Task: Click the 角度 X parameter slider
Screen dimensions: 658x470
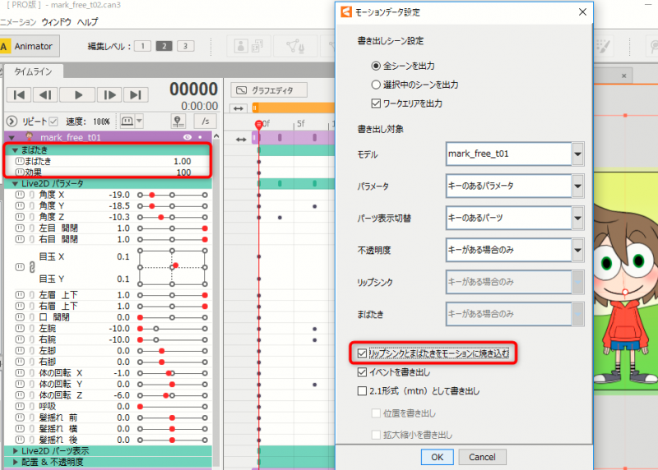Action: pyautogui.click(x=171, y=194)
